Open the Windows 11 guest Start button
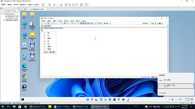 87,100
